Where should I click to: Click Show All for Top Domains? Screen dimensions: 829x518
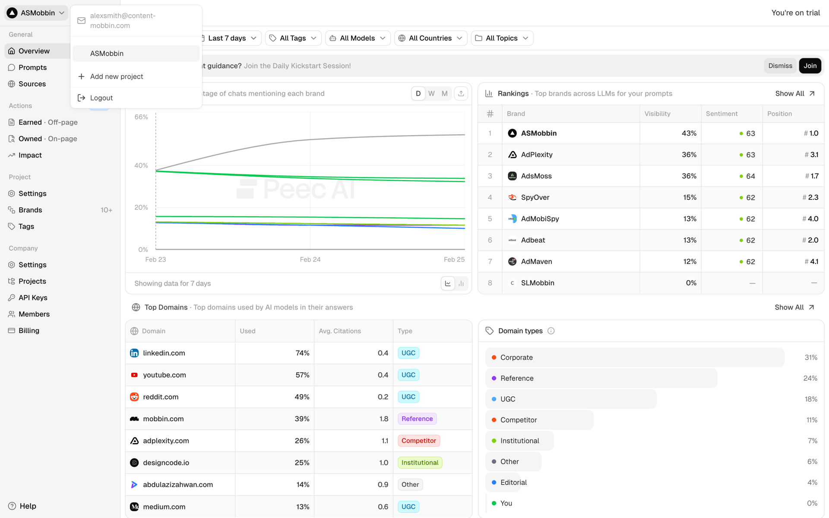(794, 307)
